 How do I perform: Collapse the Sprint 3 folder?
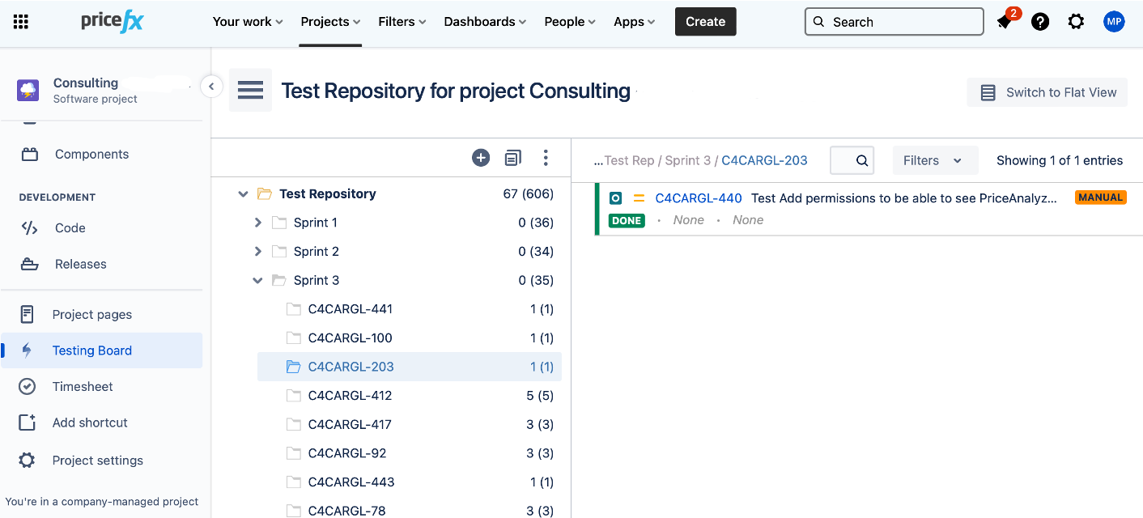tap(258, 281)
